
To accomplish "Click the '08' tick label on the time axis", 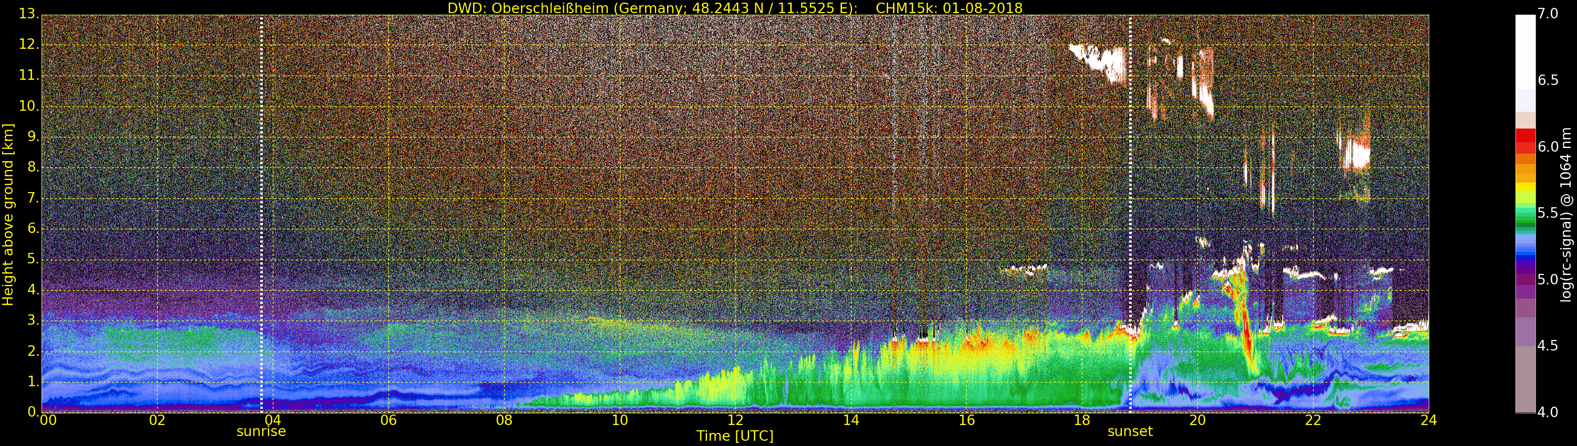I will (x=504, y=420).
